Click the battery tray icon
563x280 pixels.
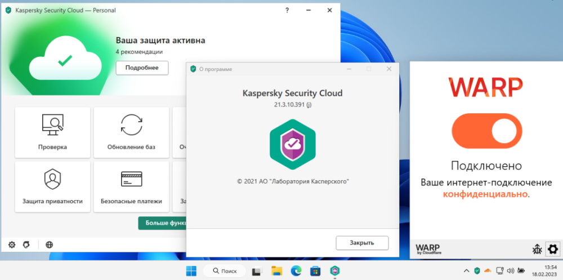pyautogui.click(x=522, y=270)
